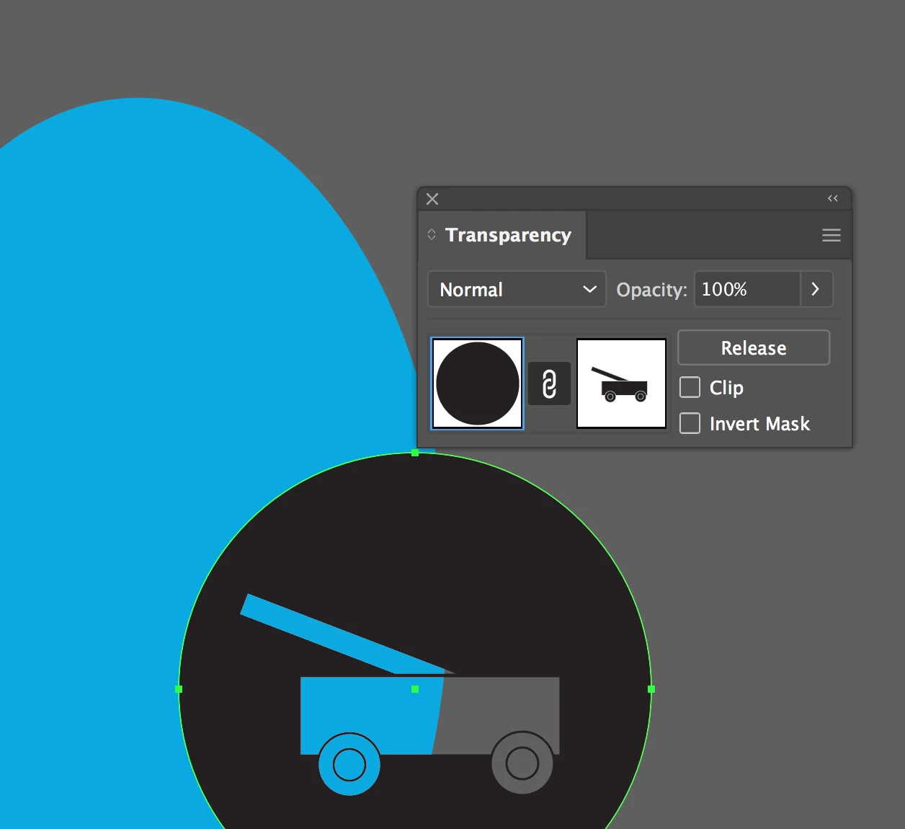Cycle panel view via Transparency tab arrows
This screenshot has height=829, width=905.
click(432, 234)
